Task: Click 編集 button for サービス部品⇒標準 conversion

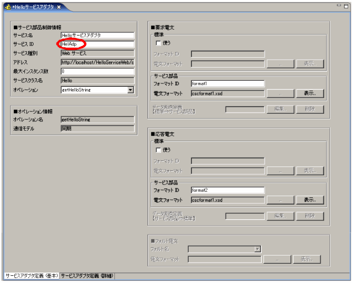Action: tap(280, 216)
